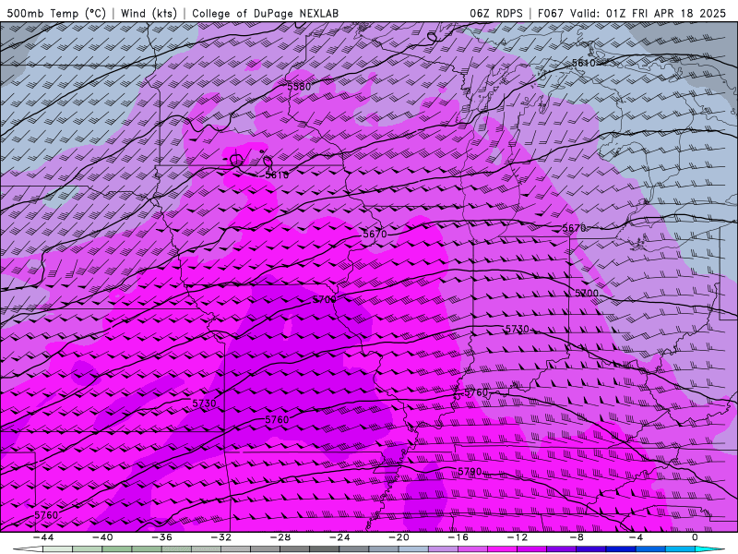Click the '500mb Temp (°C)' title text
The image size is (738, 554).
[56, 13]
